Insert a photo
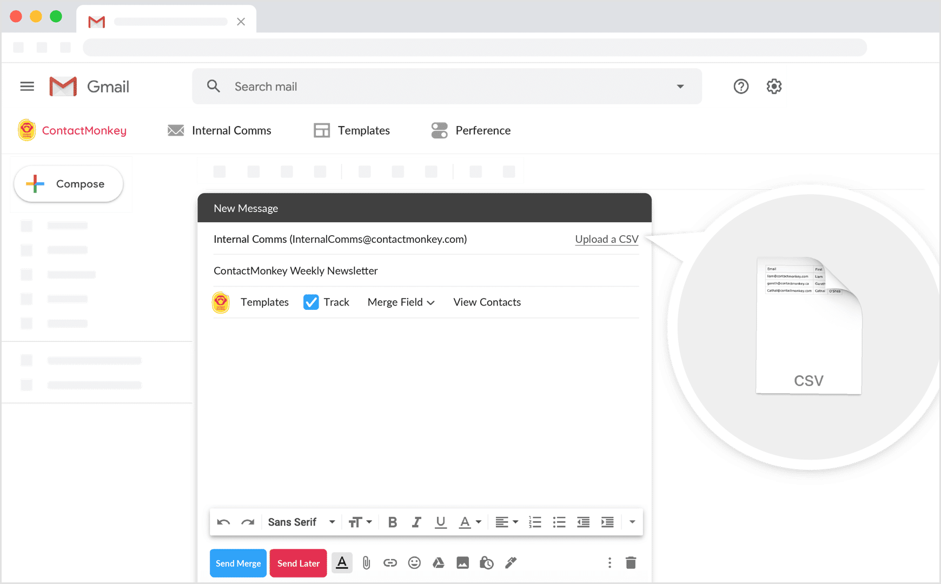This screenshot has height=584, width=941. (x=462, y=563)
